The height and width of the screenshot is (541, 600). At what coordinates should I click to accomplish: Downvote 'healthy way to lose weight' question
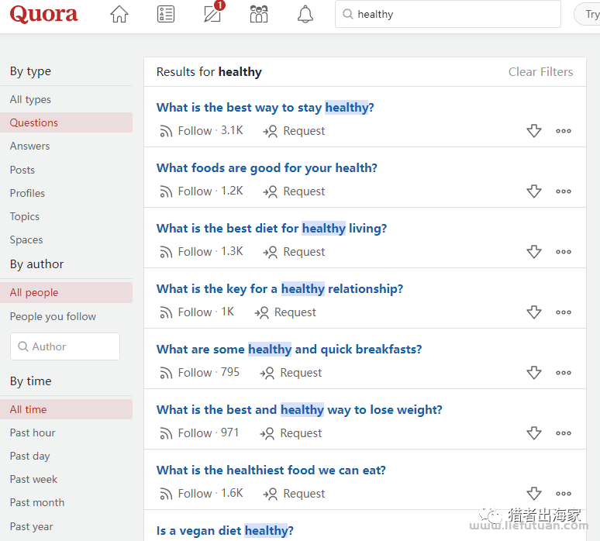tap(534, 433)
